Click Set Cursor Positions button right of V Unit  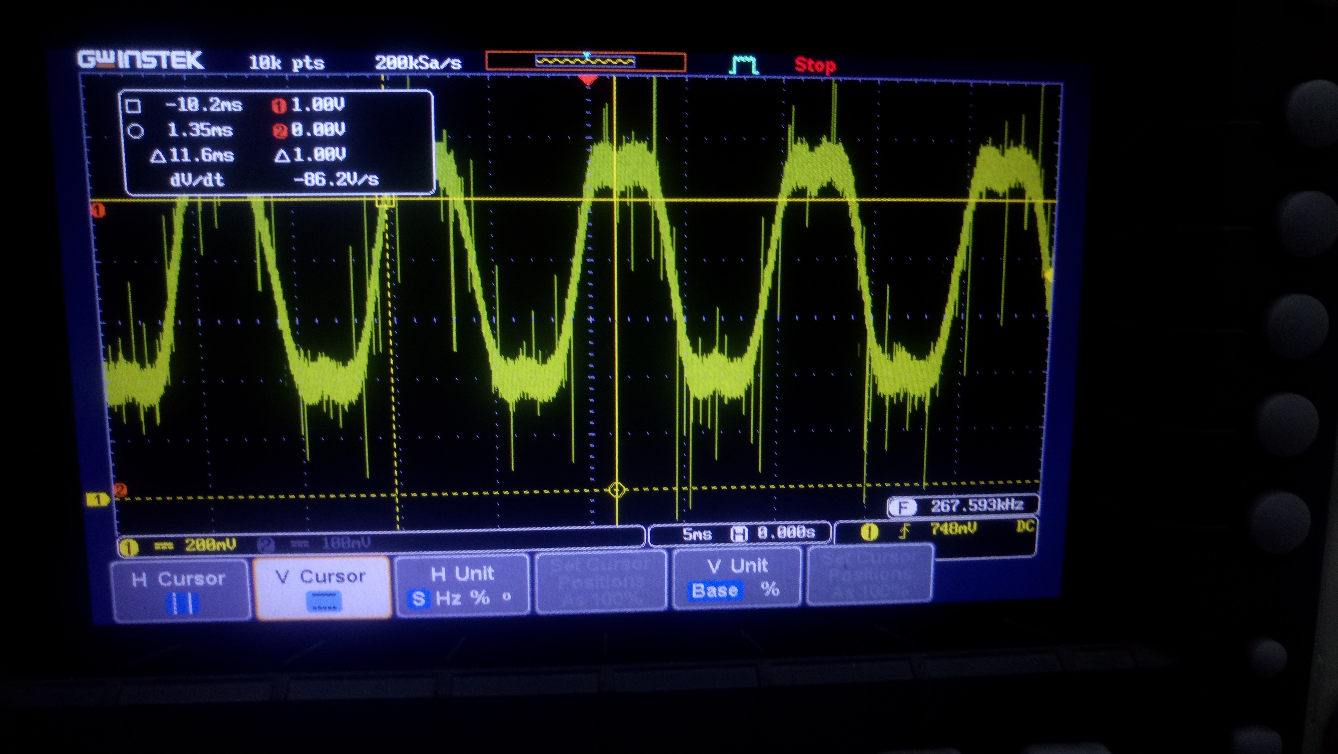(870, 575)
